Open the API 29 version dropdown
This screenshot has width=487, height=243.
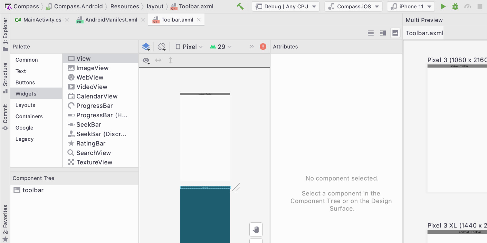(221, 47)
